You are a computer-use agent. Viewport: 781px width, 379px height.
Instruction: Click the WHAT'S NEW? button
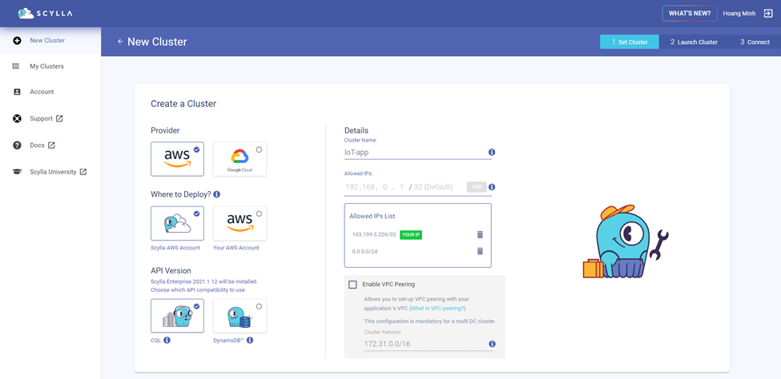click(x=690, y=14)
